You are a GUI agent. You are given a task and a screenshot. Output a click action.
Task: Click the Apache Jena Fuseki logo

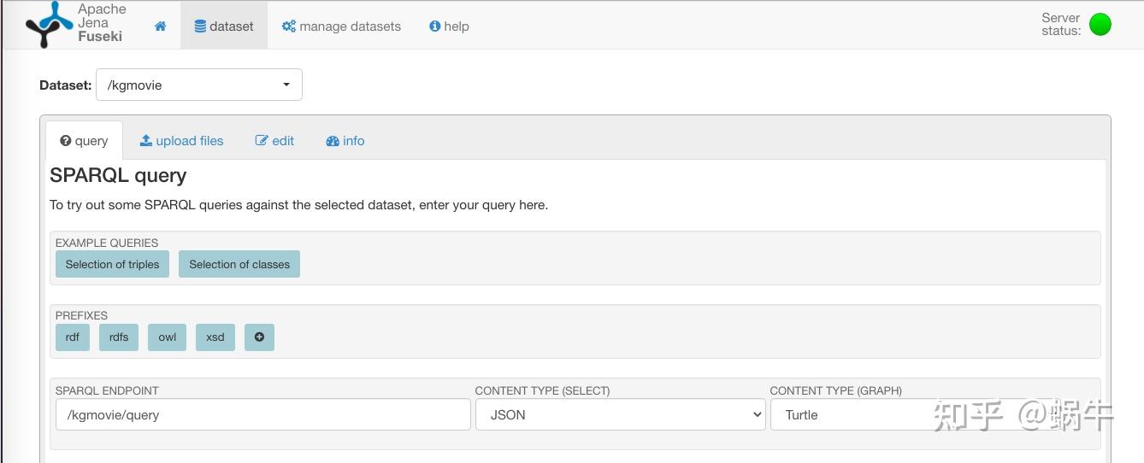75,24
